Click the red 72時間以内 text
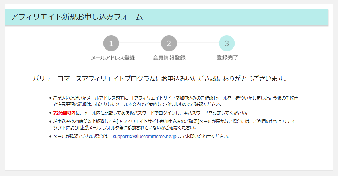This screenshot has height=176, width=338. click(64, 113)
